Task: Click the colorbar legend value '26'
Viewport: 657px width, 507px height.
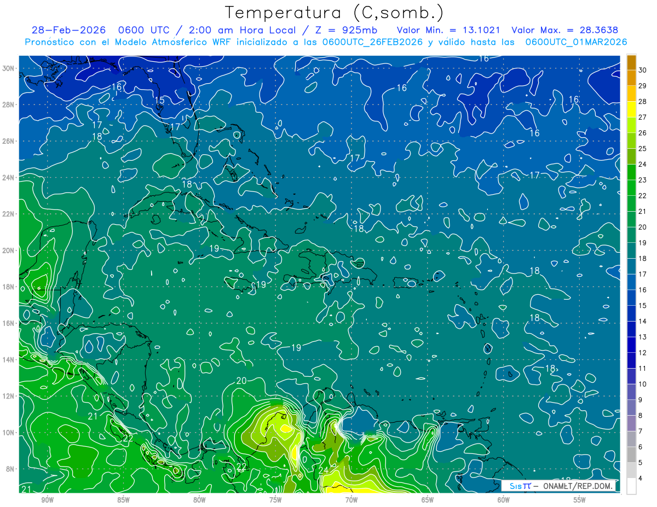Action: pos(642,133)
